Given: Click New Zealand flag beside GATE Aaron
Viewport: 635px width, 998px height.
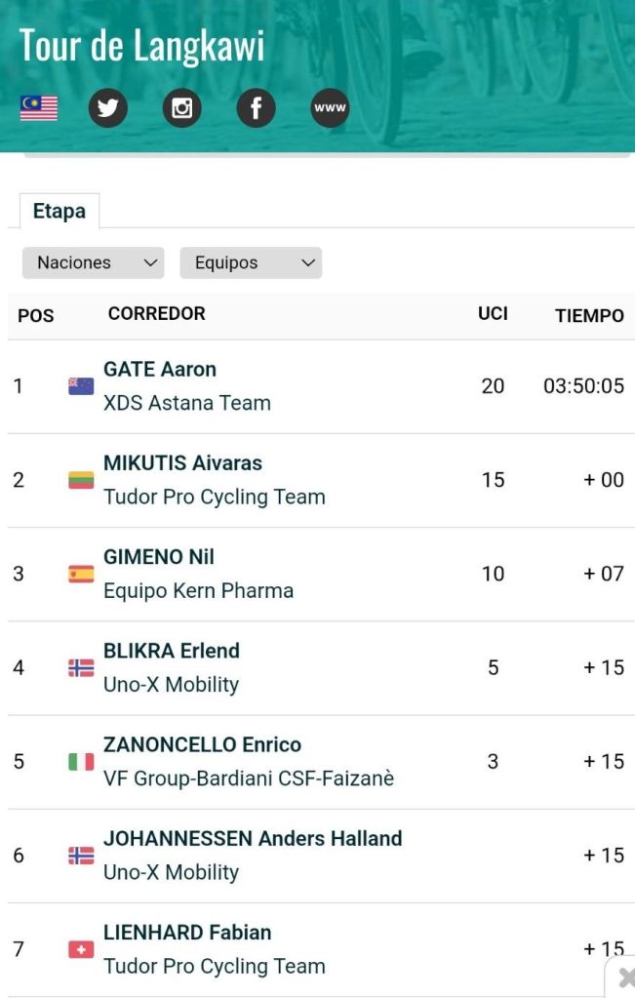Looking at the screenshot, I should [81, 386].
